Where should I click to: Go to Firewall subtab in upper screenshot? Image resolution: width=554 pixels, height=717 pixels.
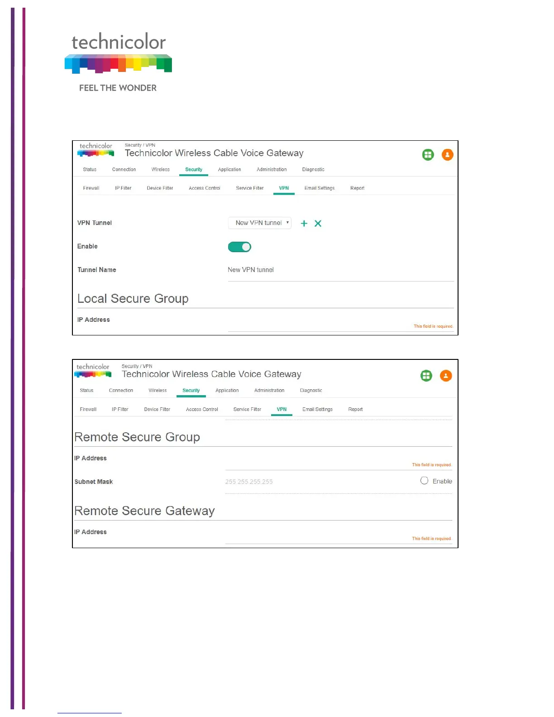(x=91, y=188)
